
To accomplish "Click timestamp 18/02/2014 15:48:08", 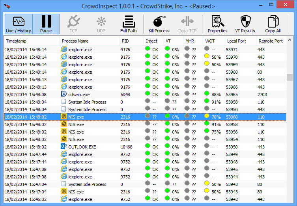I will click(26, 95).
